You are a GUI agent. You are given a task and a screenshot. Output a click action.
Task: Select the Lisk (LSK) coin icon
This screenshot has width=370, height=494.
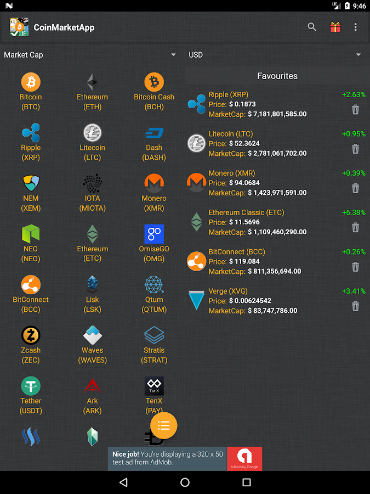pyautogui.click(x=92, y=284)
